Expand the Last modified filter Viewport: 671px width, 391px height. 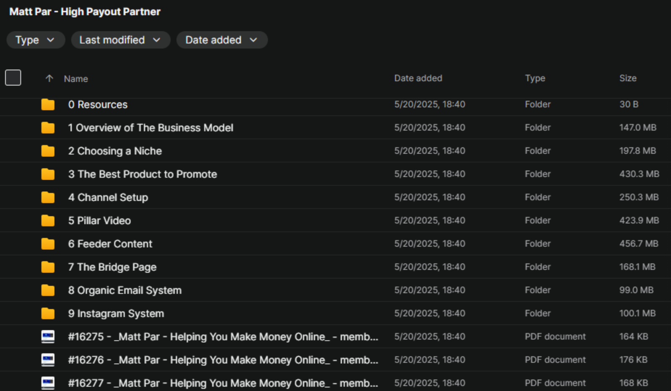click(120, 40)
